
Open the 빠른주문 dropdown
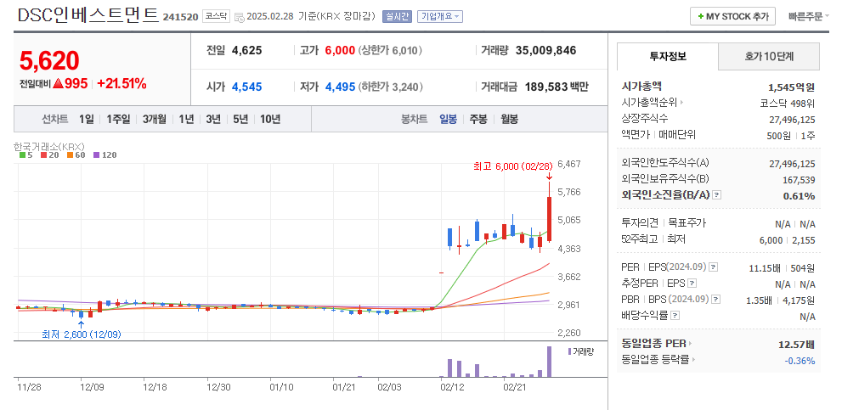pos(808,17)
